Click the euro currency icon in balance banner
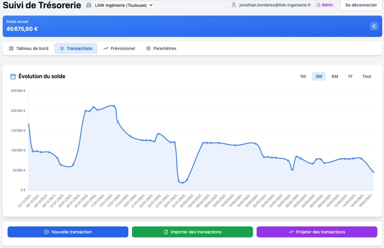Image resolution: width=384 pixels, height=248 pixels. pos(374,26)
